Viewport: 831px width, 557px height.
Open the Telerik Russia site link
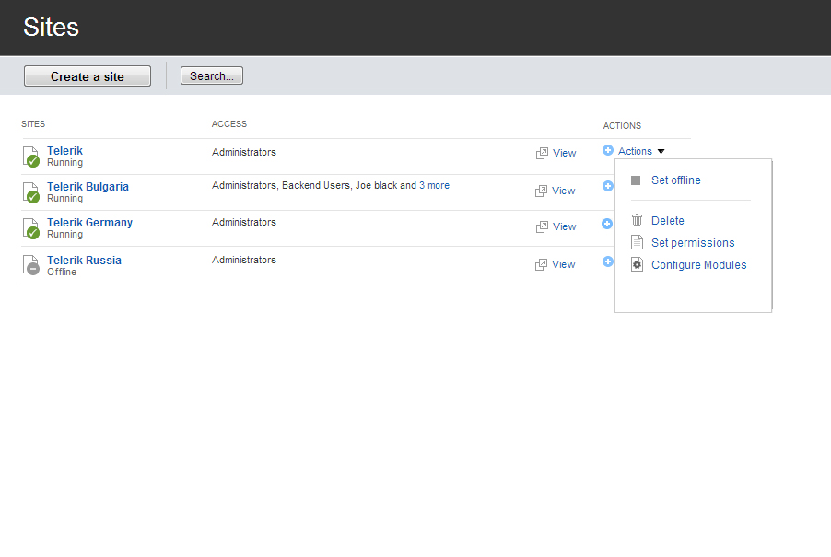click(84, 261)
